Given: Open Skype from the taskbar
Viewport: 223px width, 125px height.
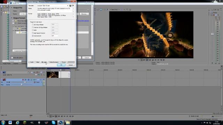Looking at the screenshot, I should [x=54, y=123].
